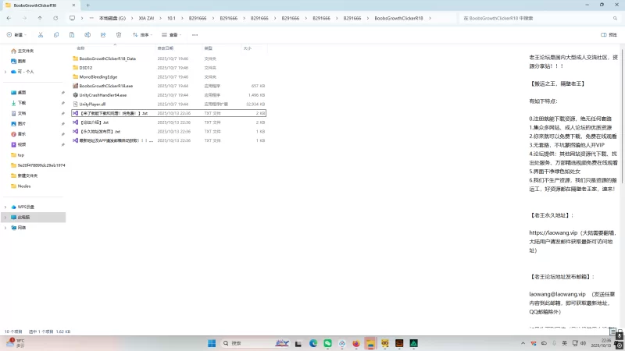Open WeChat from taskbar

[327, 343]
